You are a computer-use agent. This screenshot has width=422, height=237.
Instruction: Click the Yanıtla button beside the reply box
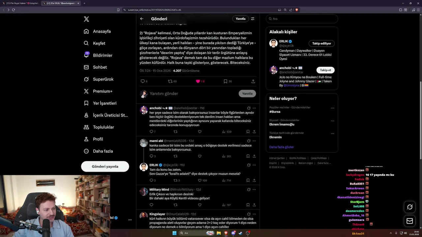[x=247, y=93]
